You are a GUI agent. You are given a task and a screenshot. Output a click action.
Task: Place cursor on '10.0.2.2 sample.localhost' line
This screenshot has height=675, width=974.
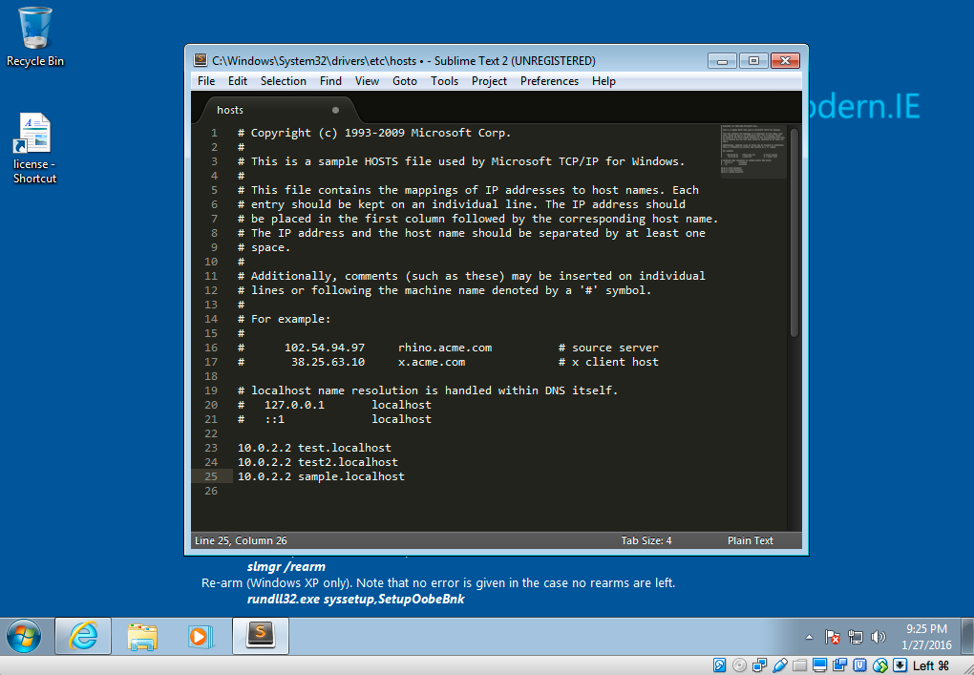(321, 476)
